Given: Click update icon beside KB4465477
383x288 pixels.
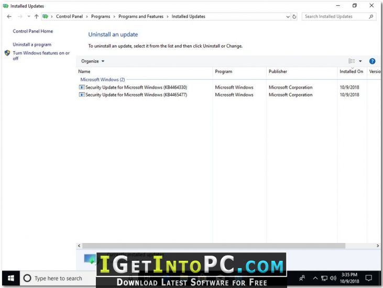Looking at the screenshot, I should tap(82, 95).
